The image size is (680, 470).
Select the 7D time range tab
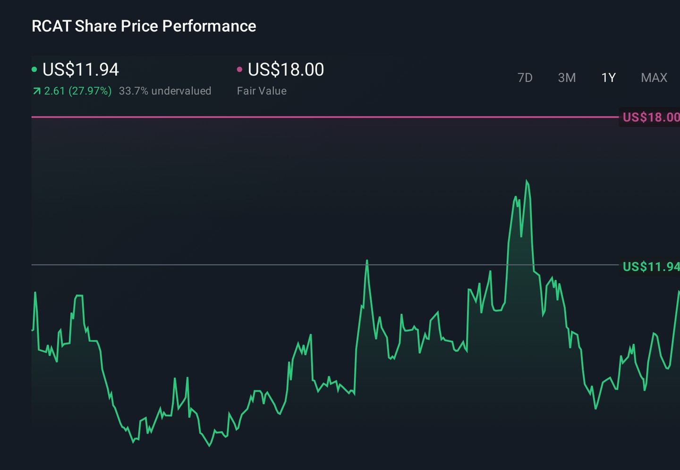click(x=525, y=77)
